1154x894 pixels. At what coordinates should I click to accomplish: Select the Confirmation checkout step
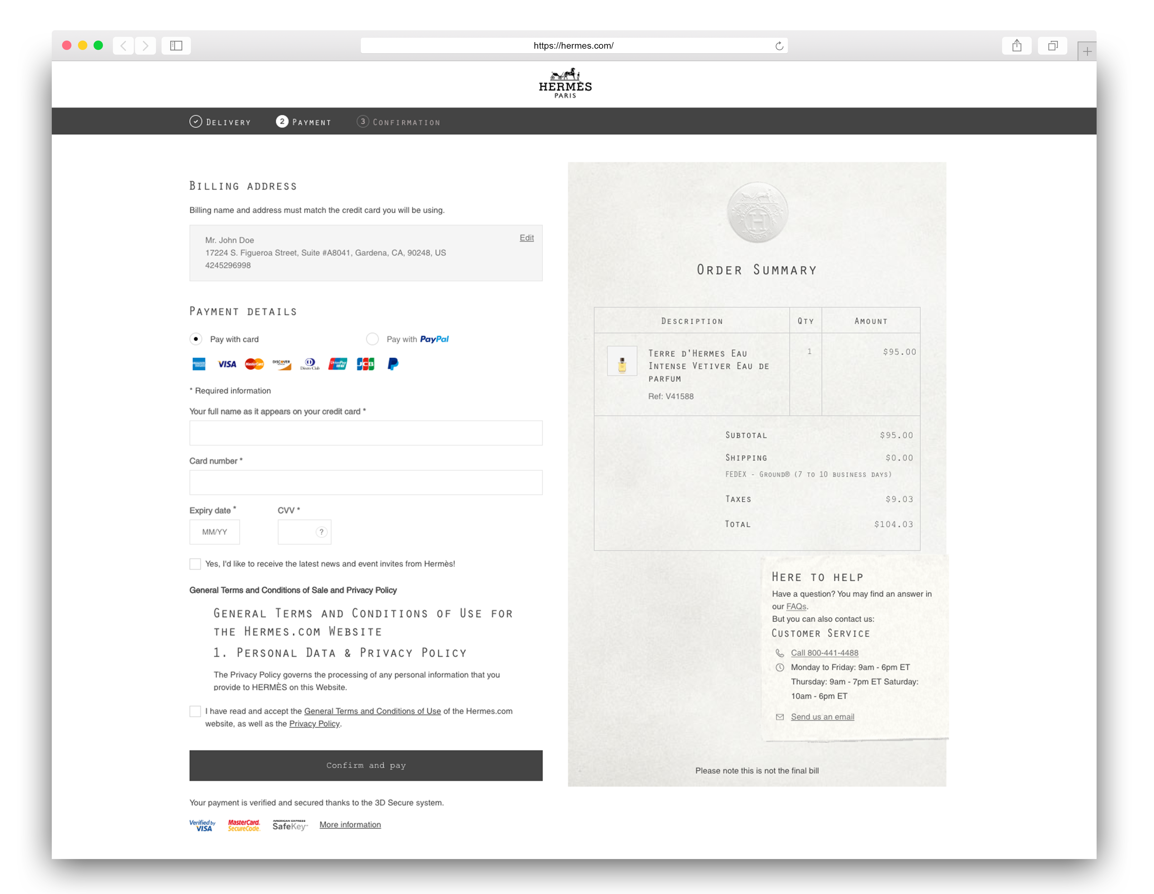pyautogui.click(x=398, y=122)
